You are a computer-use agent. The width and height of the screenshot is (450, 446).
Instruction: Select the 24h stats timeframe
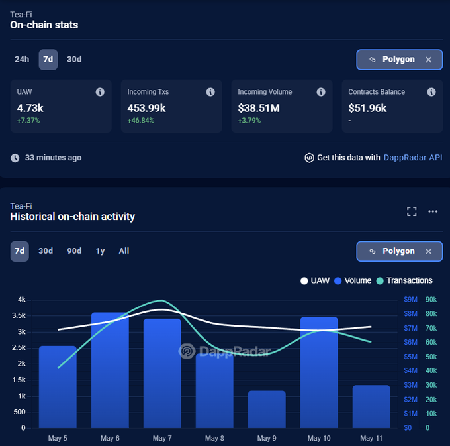click(22, 60)
